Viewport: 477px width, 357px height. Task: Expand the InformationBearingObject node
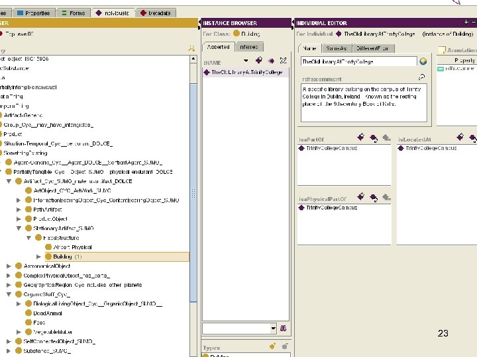pyautogui.click(x=19, y=200)
